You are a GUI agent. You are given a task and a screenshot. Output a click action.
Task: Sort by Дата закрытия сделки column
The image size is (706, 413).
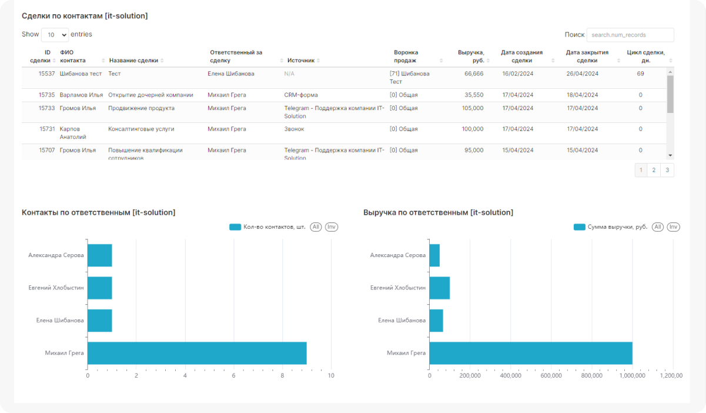tap(591, 56)
